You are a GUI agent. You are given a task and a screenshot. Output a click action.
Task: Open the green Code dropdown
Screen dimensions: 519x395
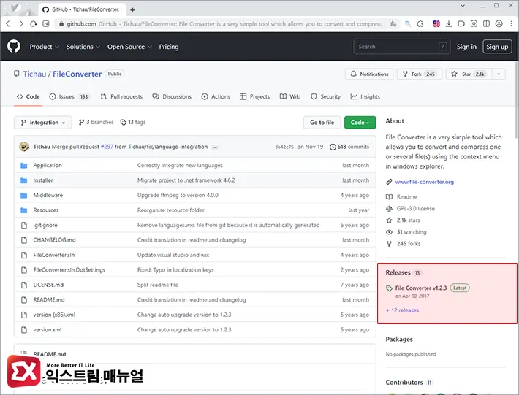click(x=360, y=123)
